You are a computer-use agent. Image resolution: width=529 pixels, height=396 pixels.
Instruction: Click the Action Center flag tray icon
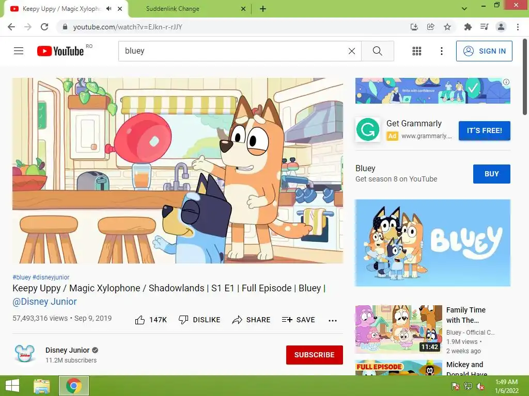[456, 386]
